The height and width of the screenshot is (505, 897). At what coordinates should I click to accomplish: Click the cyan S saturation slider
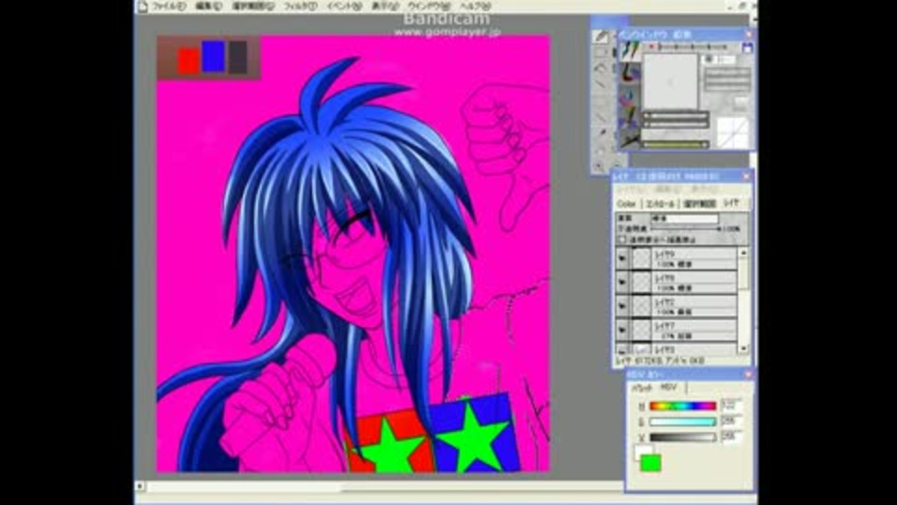pos(683,422)
